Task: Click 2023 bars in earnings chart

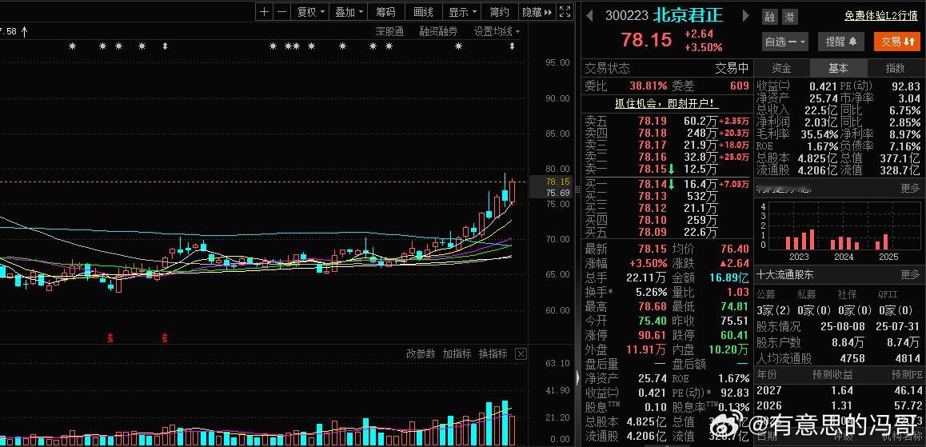Action: click(x=799, y=239)
